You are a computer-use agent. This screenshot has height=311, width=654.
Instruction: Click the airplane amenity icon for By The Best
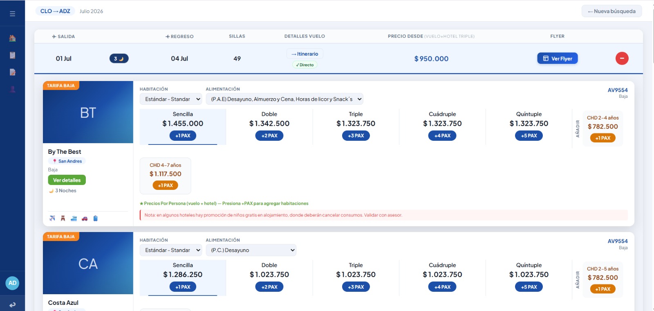pos(52,218)
